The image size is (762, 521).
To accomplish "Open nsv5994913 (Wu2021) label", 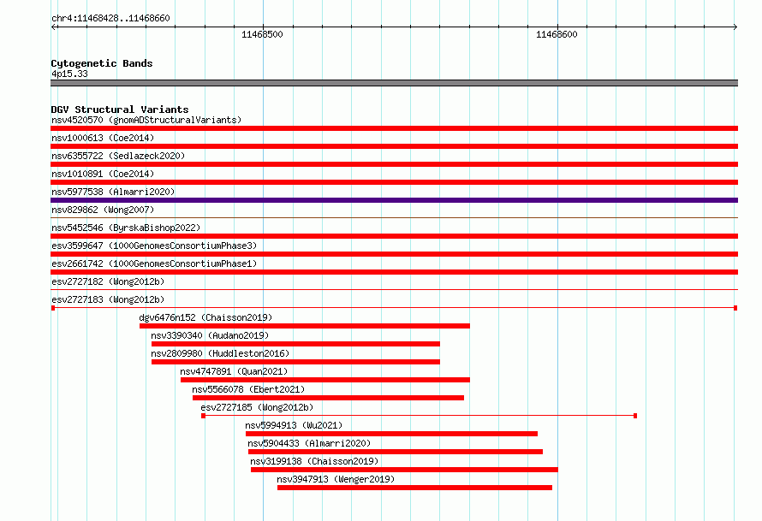I will pos(294,425).
